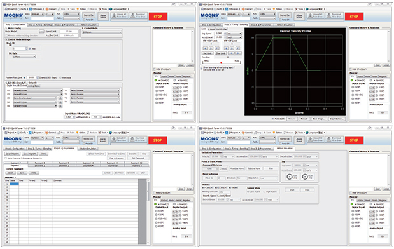Hit red STOP in Configuration window
The width and height of the screenshot is (394, 249).
pos(158,17)
